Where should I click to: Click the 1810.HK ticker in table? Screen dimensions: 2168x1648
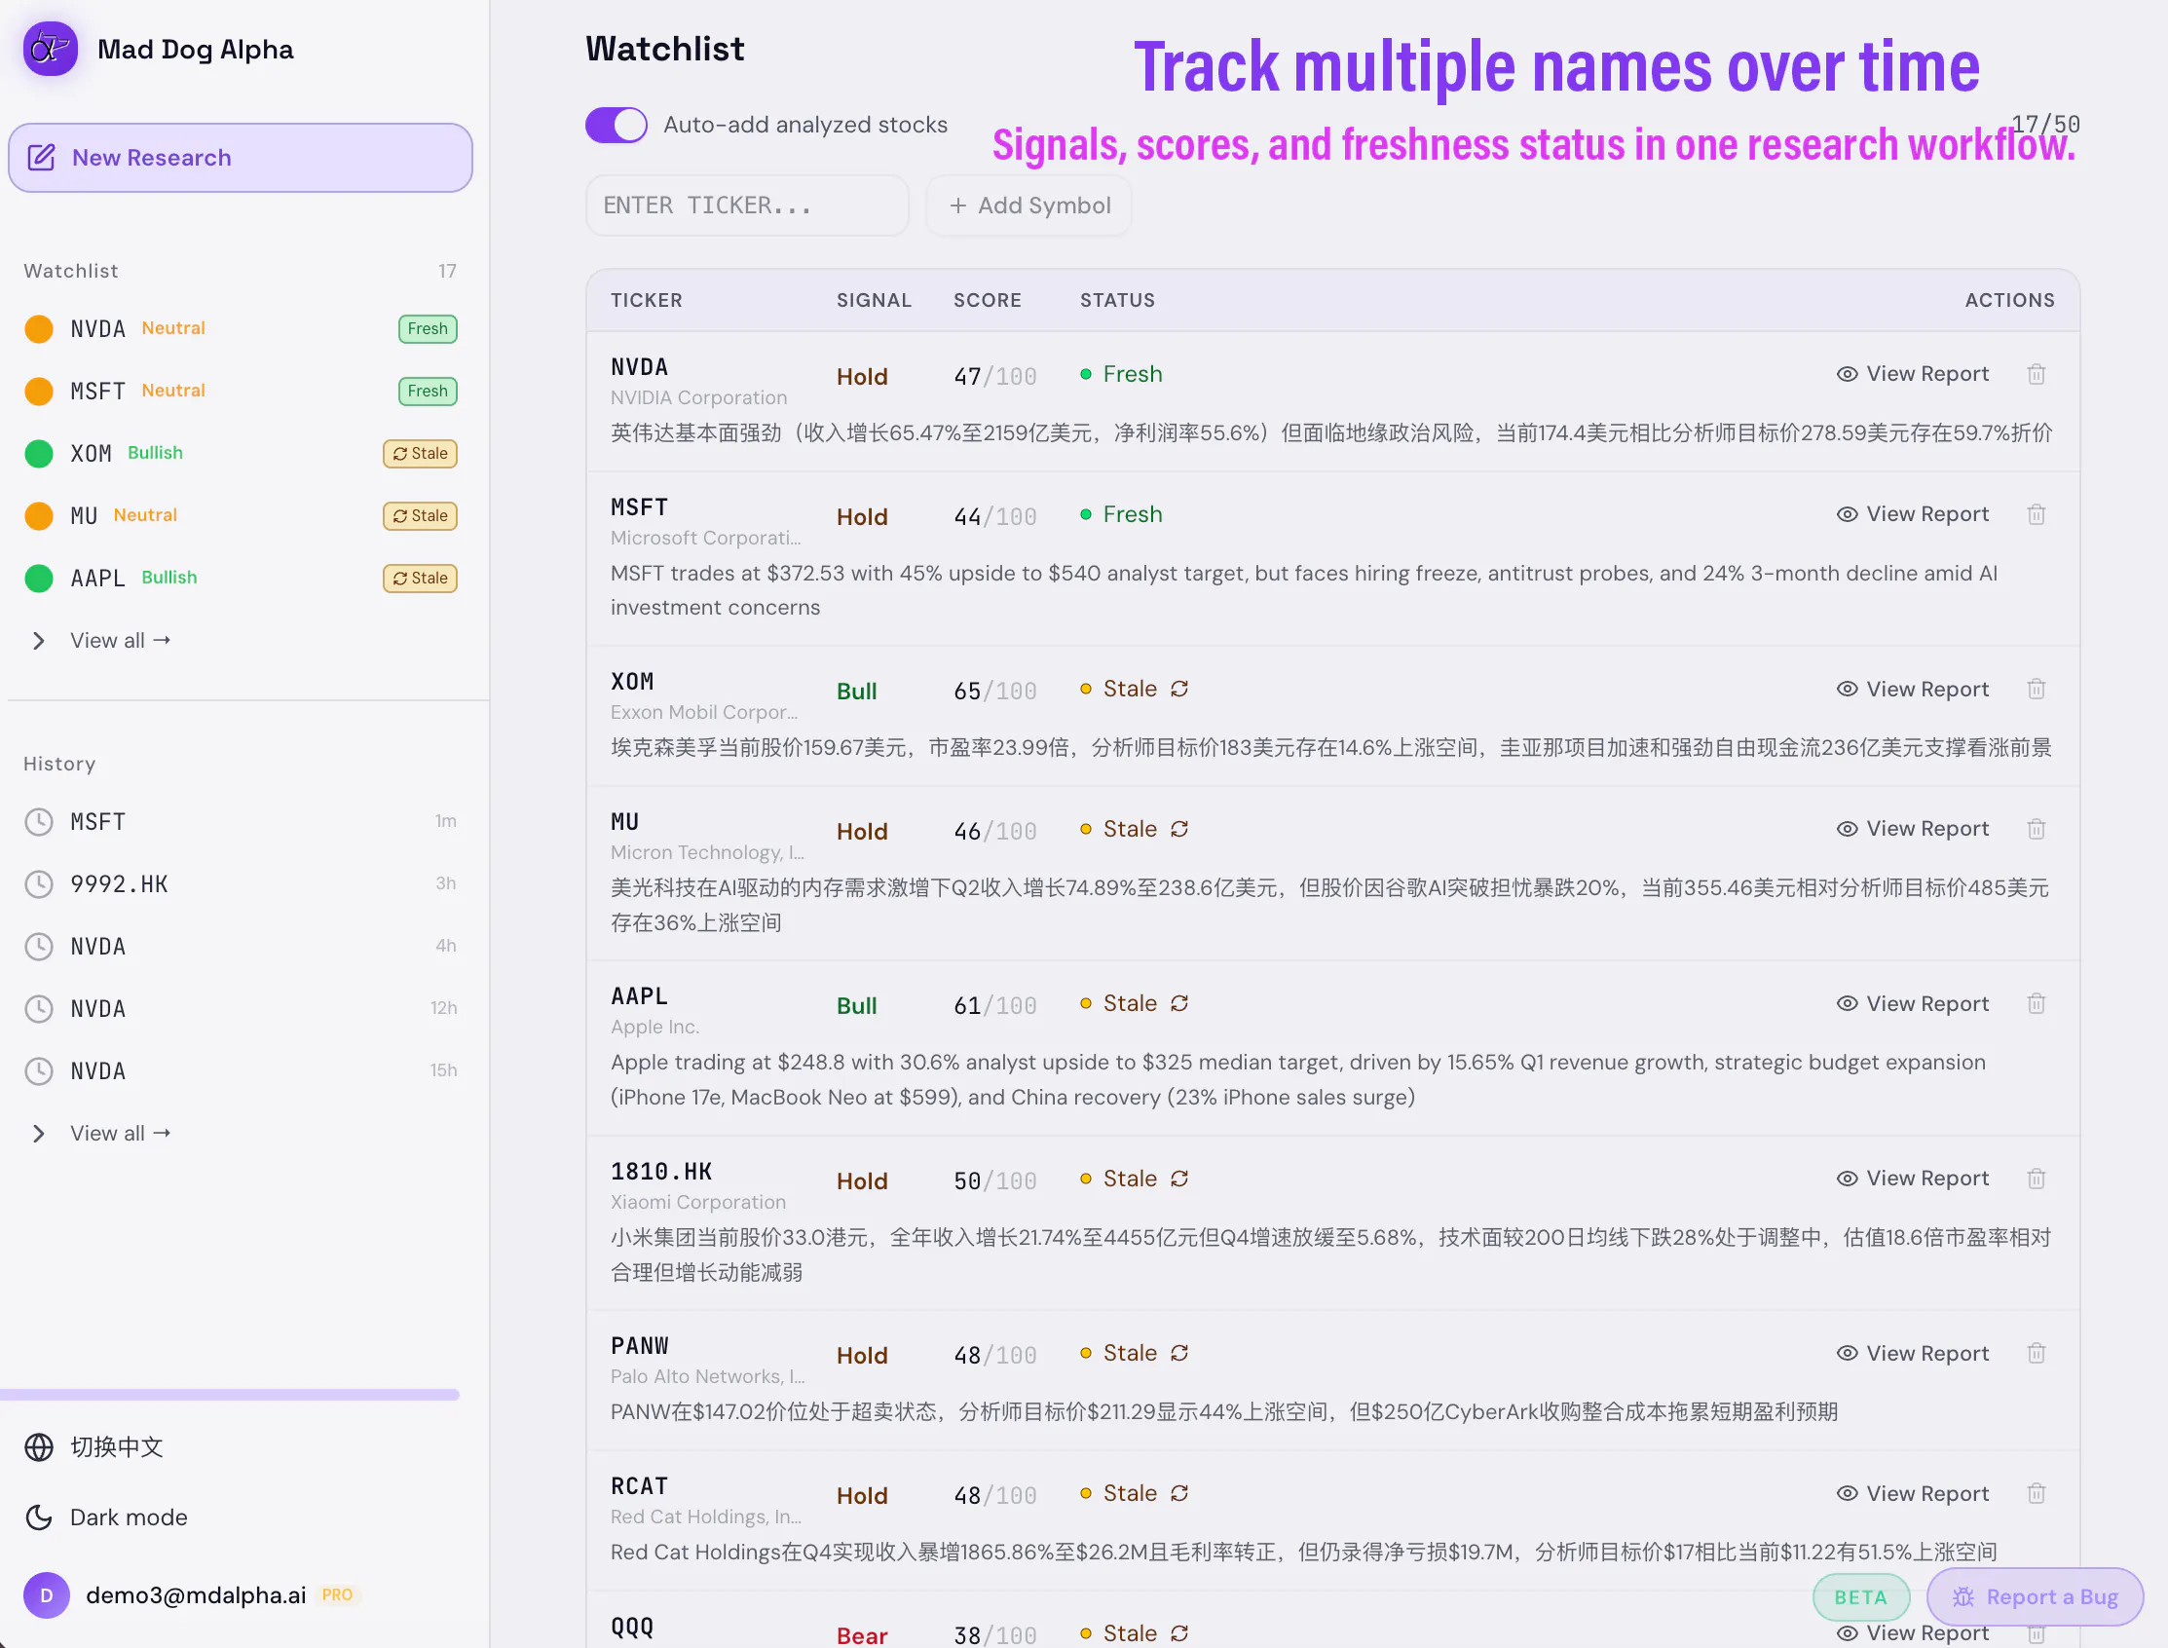(x=661, y=1172)
